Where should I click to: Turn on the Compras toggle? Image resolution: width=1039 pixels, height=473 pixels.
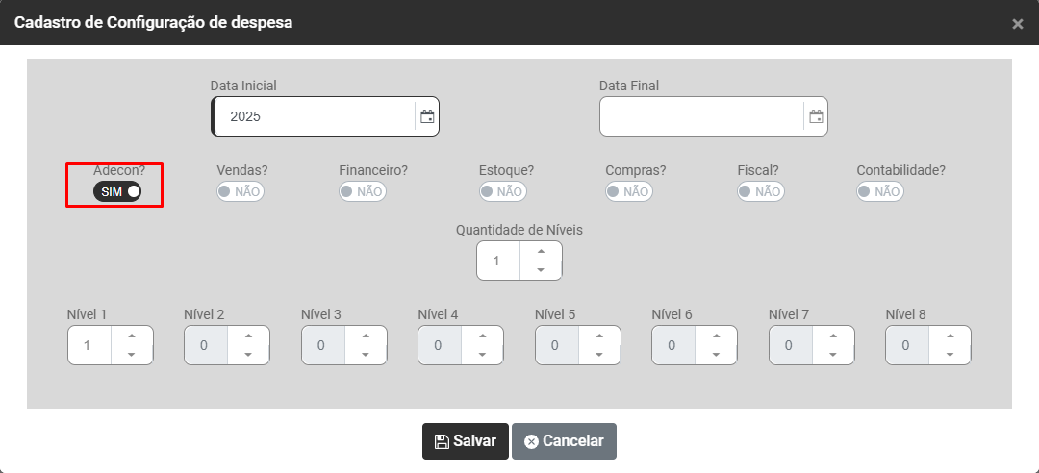point(629,191)
